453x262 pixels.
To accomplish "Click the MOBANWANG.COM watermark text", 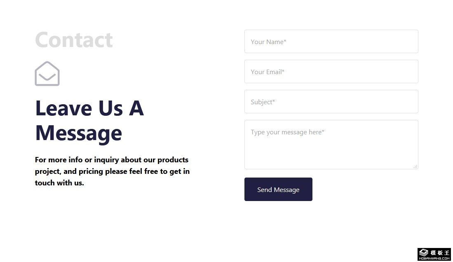I will coord(434,258).
